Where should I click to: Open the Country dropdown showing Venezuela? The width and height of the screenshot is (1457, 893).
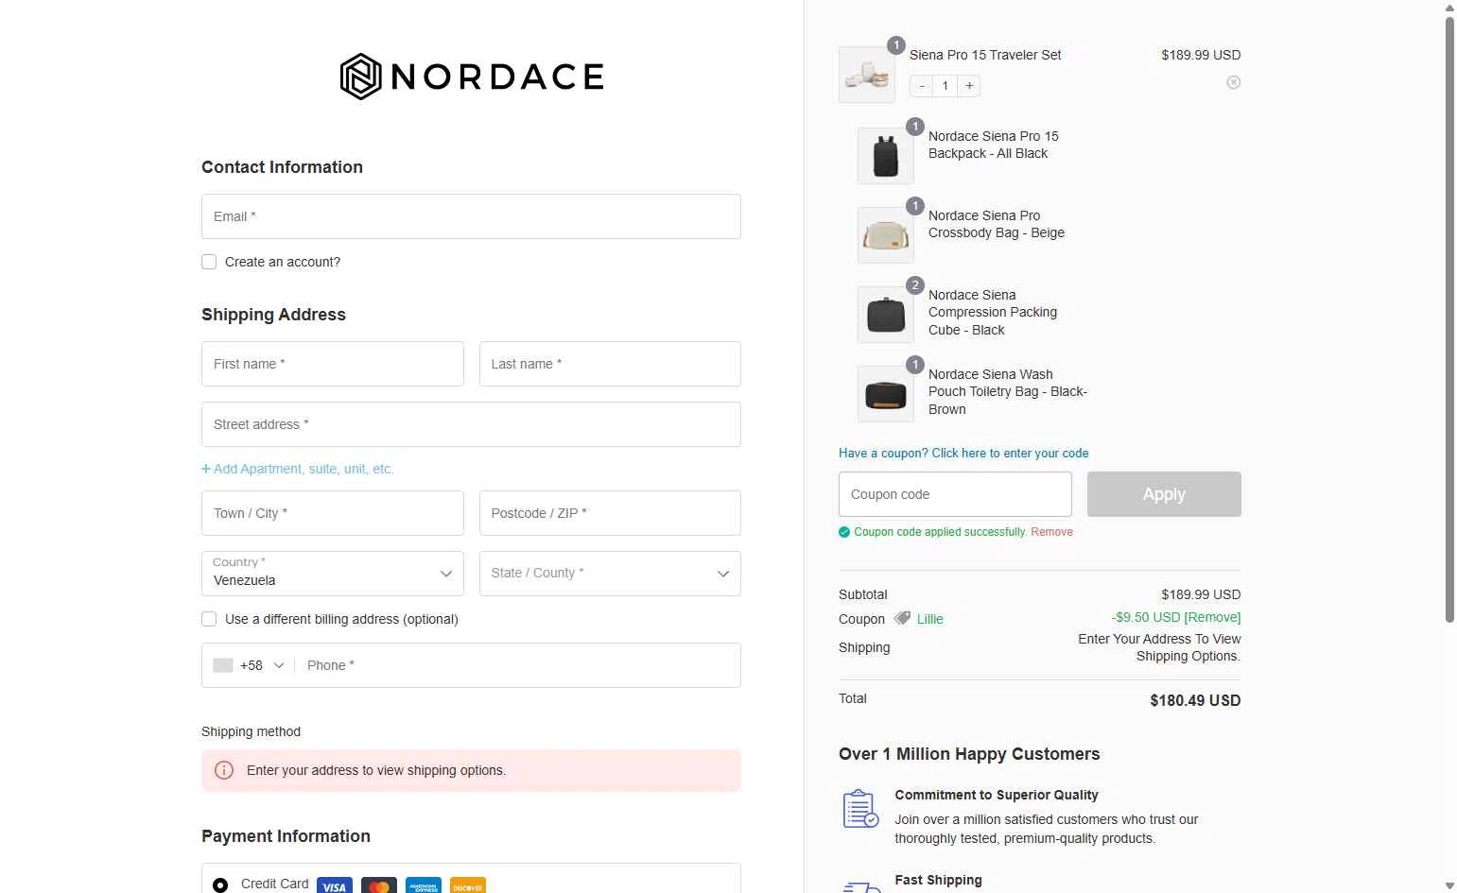click(333, 574)
